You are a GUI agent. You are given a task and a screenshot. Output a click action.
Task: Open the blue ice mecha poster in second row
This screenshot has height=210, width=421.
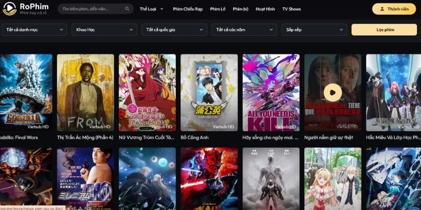(x=394, y=178)
